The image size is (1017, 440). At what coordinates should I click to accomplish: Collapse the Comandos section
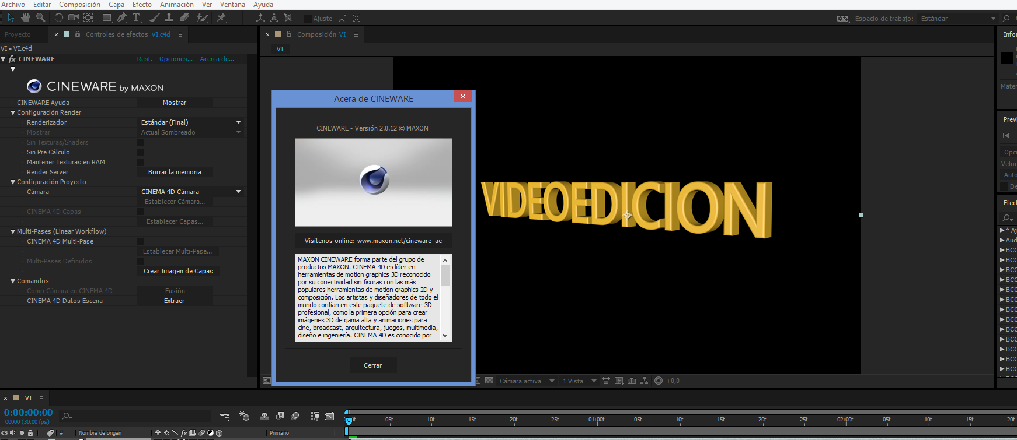pyautogui.click(x=13, y=281)
